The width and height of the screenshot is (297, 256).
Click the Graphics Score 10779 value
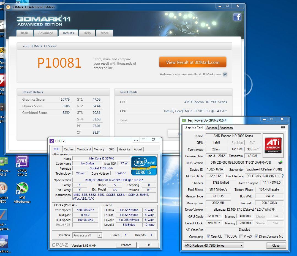(x=65, y=99)
